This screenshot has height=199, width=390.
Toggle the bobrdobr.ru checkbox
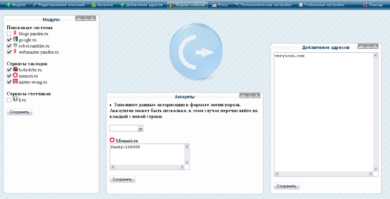[x=9, y=70]
